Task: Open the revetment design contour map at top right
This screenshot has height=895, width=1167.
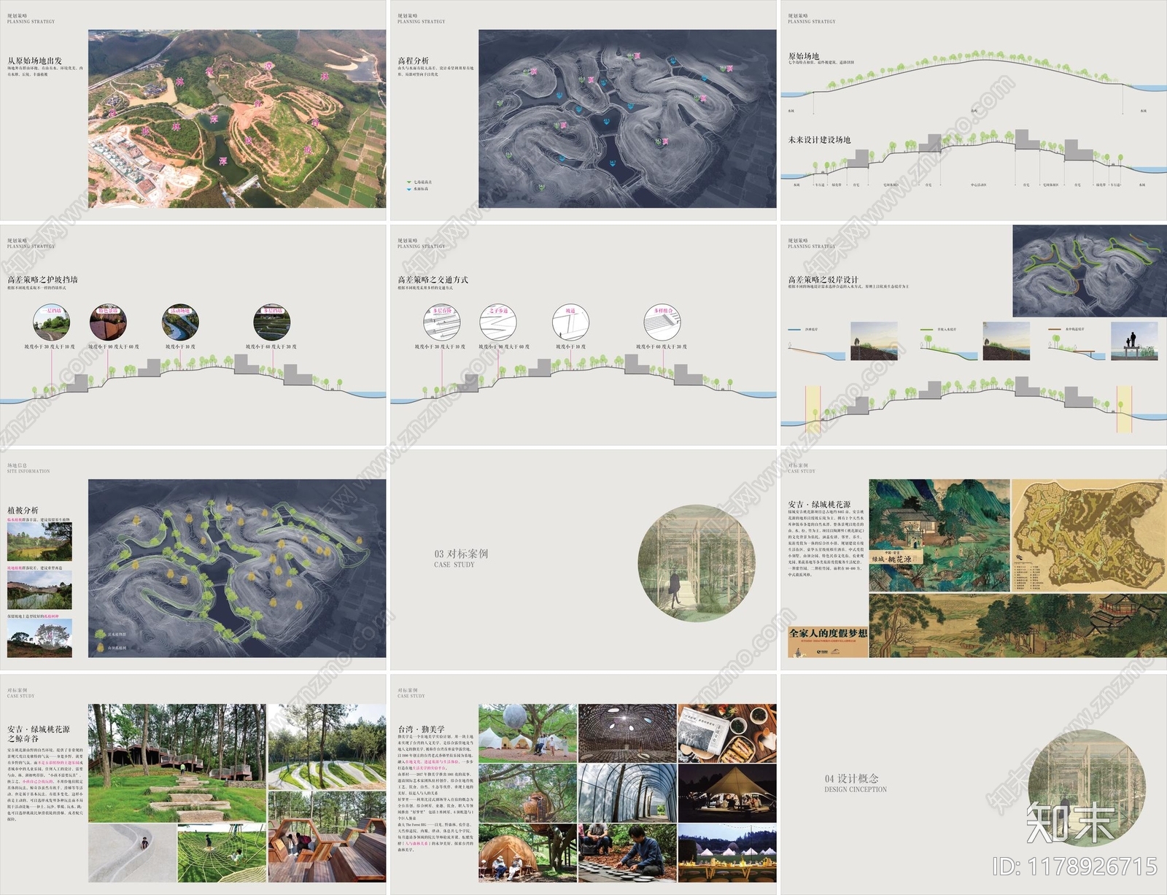Action: click(x=1090, y=271)
